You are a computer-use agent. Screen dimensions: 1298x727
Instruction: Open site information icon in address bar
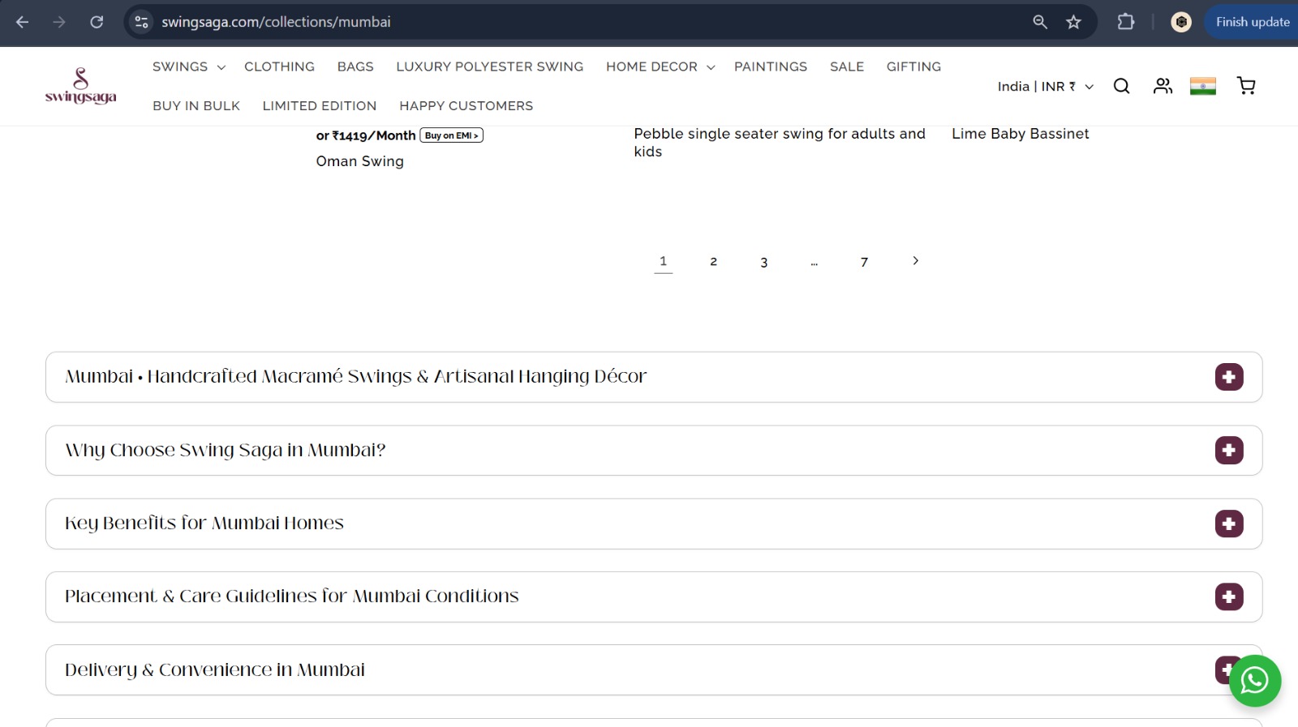[x=142, y=22]
